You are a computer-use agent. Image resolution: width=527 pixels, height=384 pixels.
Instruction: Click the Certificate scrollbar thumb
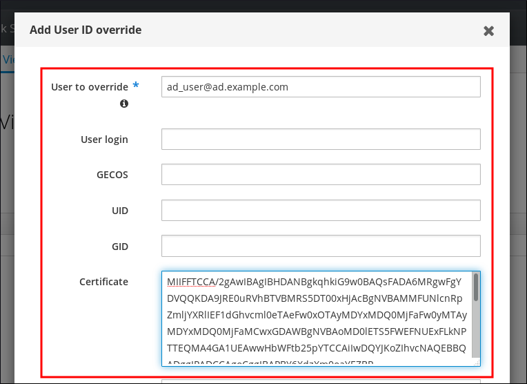coord(475,287)
